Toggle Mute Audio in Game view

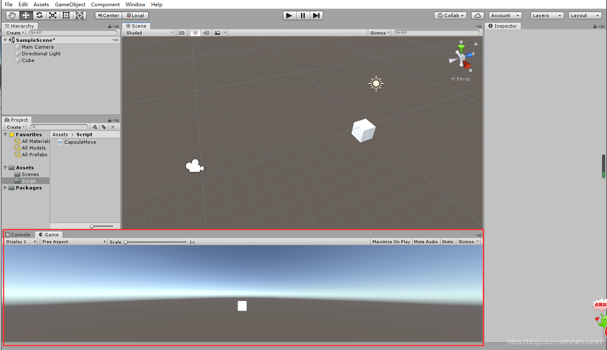tap(426, 242)
